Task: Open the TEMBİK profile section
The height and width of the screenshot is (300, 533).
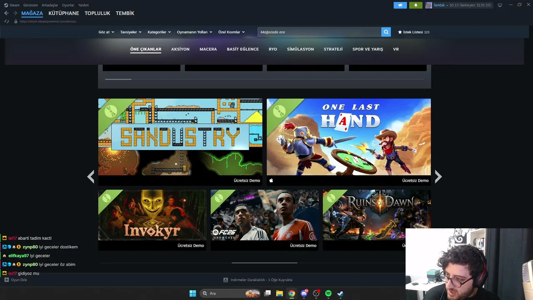Action: [125, 13]
